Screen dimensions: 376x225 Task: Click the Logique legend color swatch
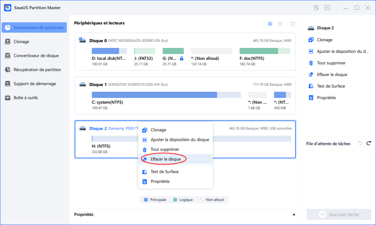pyautogui.click(x=175, y=200)
